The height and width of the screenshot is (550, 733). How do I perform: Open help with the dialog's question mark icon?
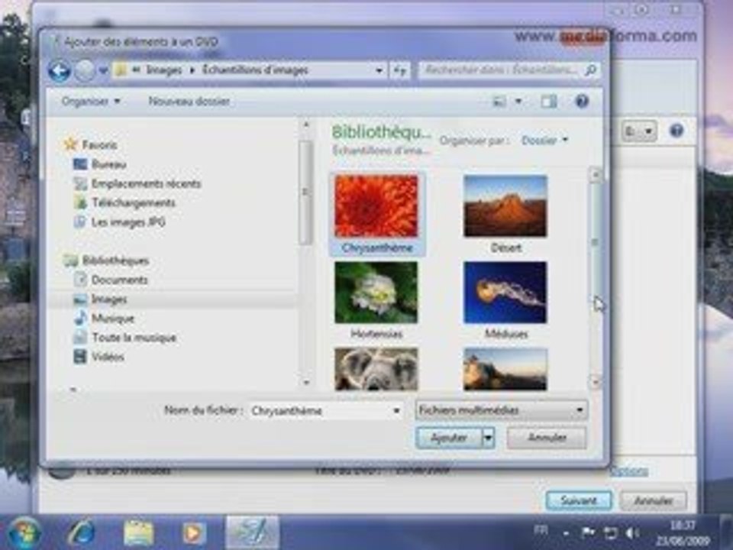pyautogui.click(x=582, y=101)
